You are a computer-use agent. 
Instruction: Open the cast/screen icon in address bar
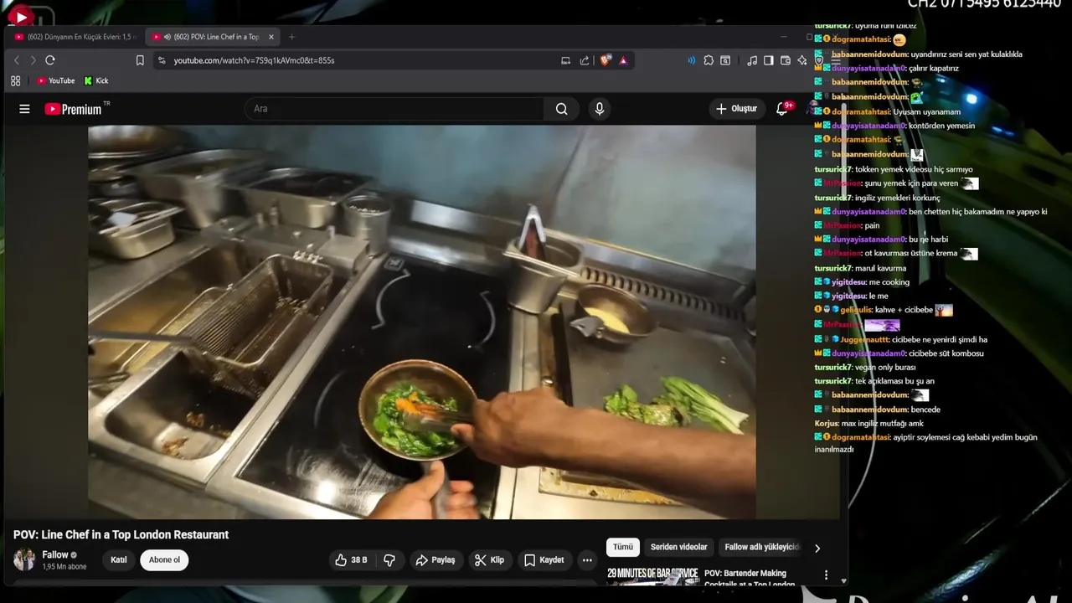click(565, 60)
